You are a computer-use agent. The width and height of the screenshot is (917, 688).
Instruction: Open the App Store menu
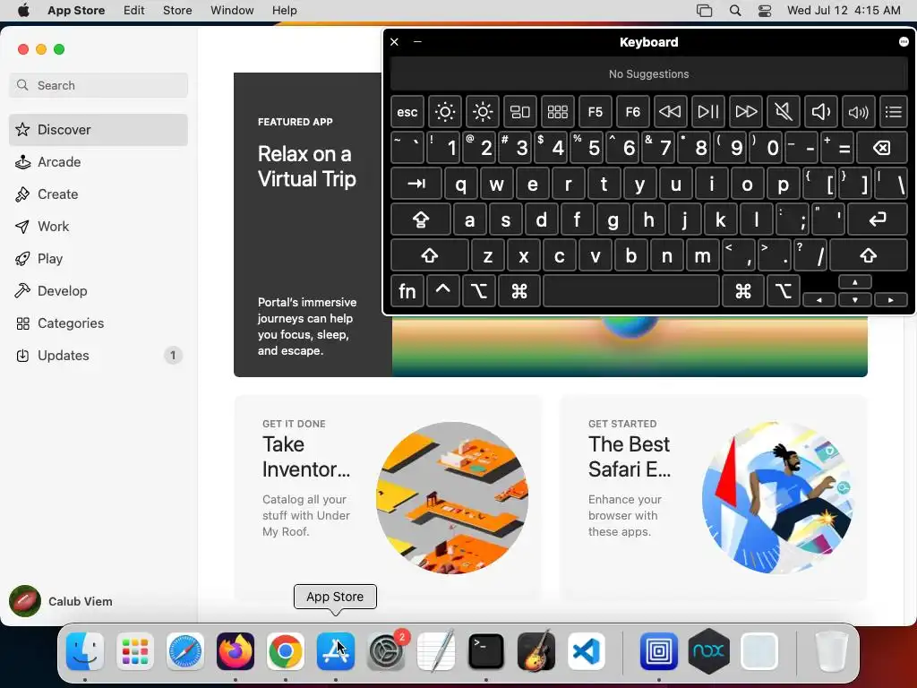click(76, 11)
